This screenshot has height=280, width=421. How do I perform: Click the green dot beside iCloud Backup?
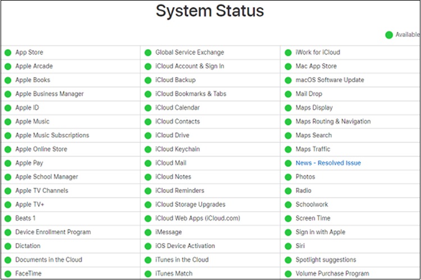148,80
